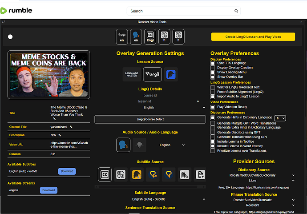307x214 pixels.
Task: Select the blue Rooster lesson source icon
Action: pos(171,74)
